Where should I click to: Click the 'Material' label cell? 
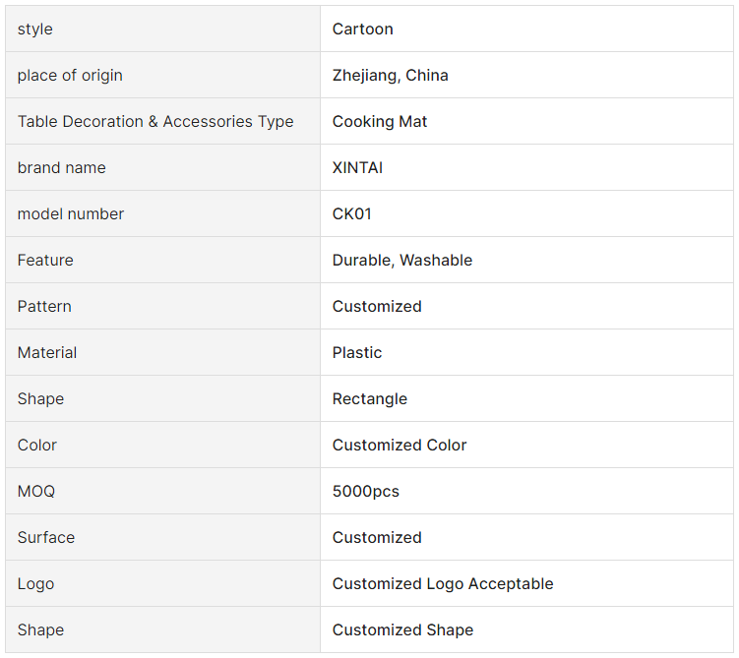click(47, 353)
